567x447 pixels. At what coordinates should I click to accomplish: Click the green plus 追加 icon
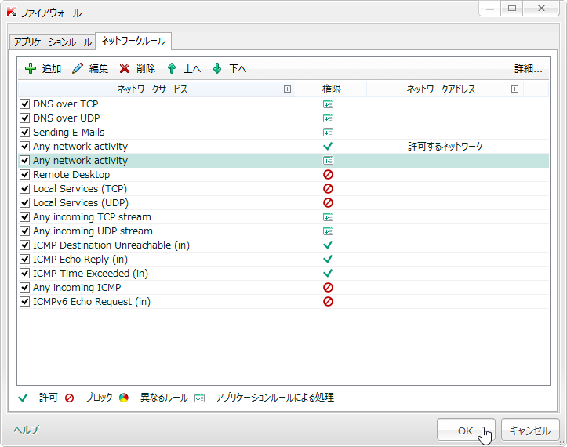tap(31, 68)
